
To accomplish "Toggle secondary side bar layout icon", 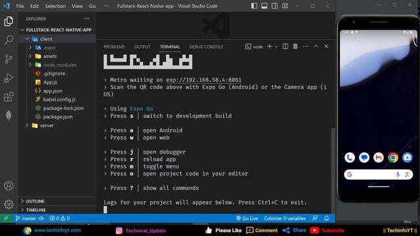I will 274,6.
